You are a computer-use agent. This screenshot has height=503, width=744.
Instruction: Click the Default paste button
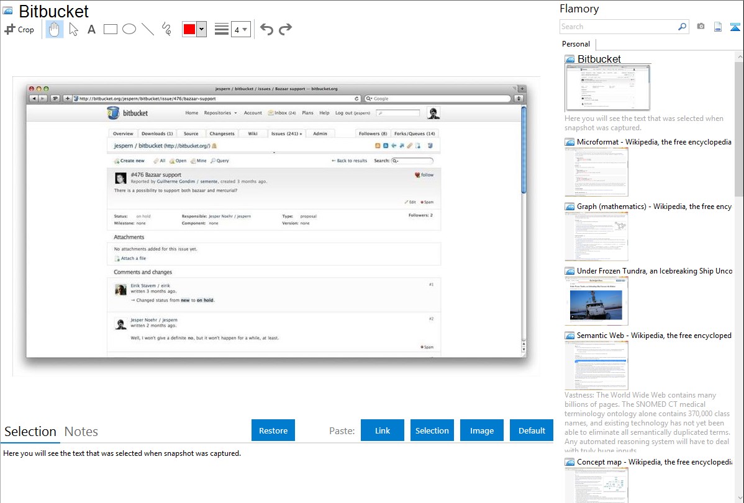[532, 430]
